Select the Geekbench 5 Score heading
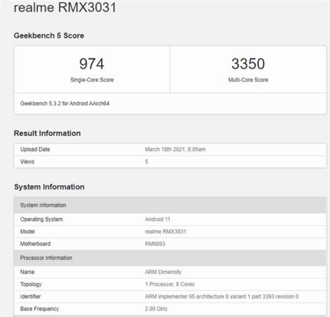Viewport: 330px width, 317px height. pyautogui.click(x=49, y=35)
